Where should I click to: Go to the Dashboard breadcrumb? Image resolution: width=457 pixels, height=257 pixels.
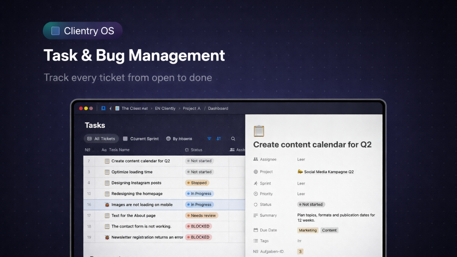point(218,108)
